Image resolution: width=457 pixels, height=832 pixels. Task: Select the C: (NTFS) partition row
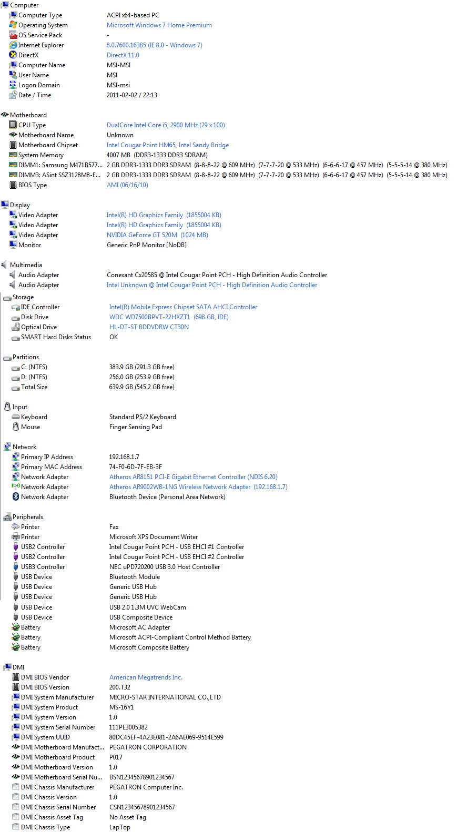93,367
